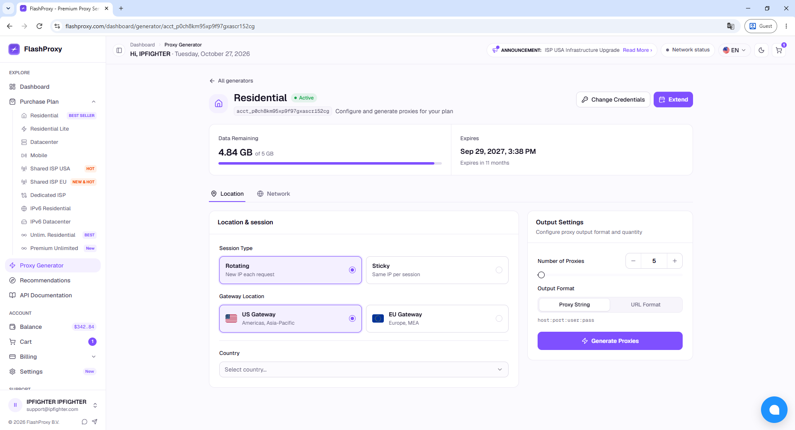Toggle the sidebar collapse icon
795x430 pixels.
[119, 50]
